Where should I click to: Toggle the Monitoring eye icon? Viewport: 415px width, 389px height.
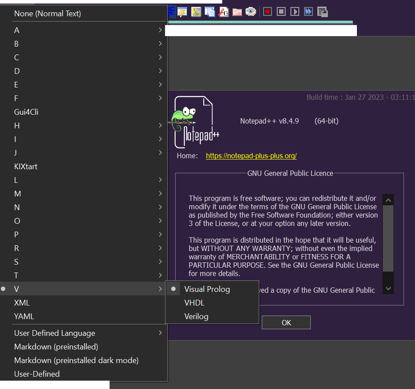click(251, 12)
